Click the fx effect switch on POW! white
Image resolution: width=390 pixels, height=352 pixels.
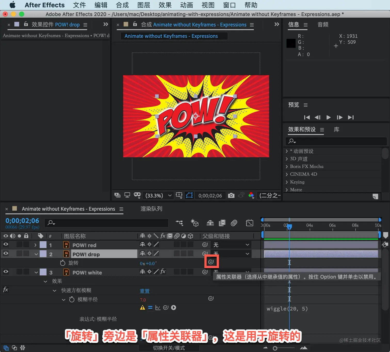coord(163,271)
